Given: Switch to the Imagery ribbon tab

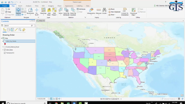Looking at the screenshot, I should [51, 6].
